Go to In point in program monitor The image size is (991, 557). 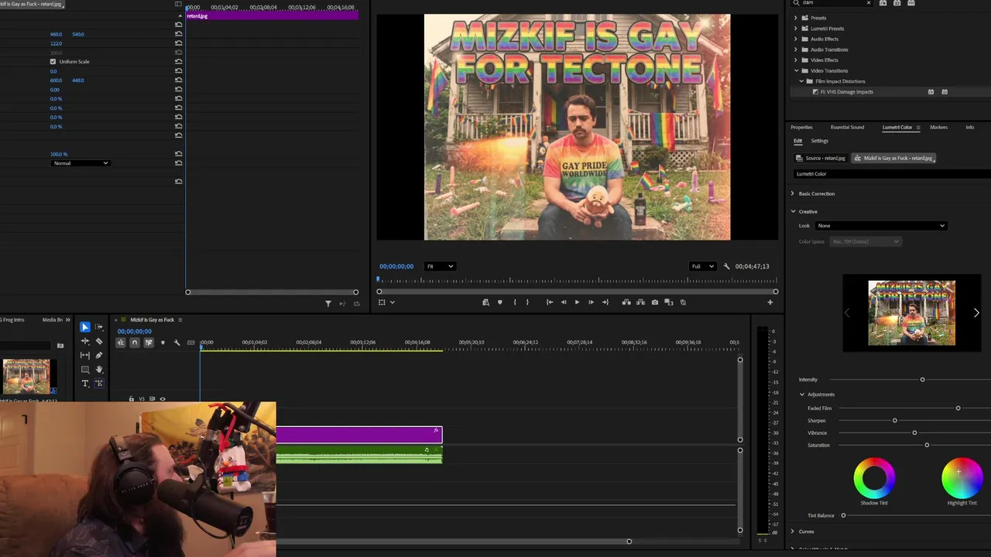click(550, 302)
